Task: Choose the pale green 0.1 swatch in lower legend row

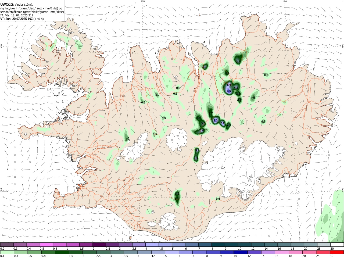Action: [7, 252]
